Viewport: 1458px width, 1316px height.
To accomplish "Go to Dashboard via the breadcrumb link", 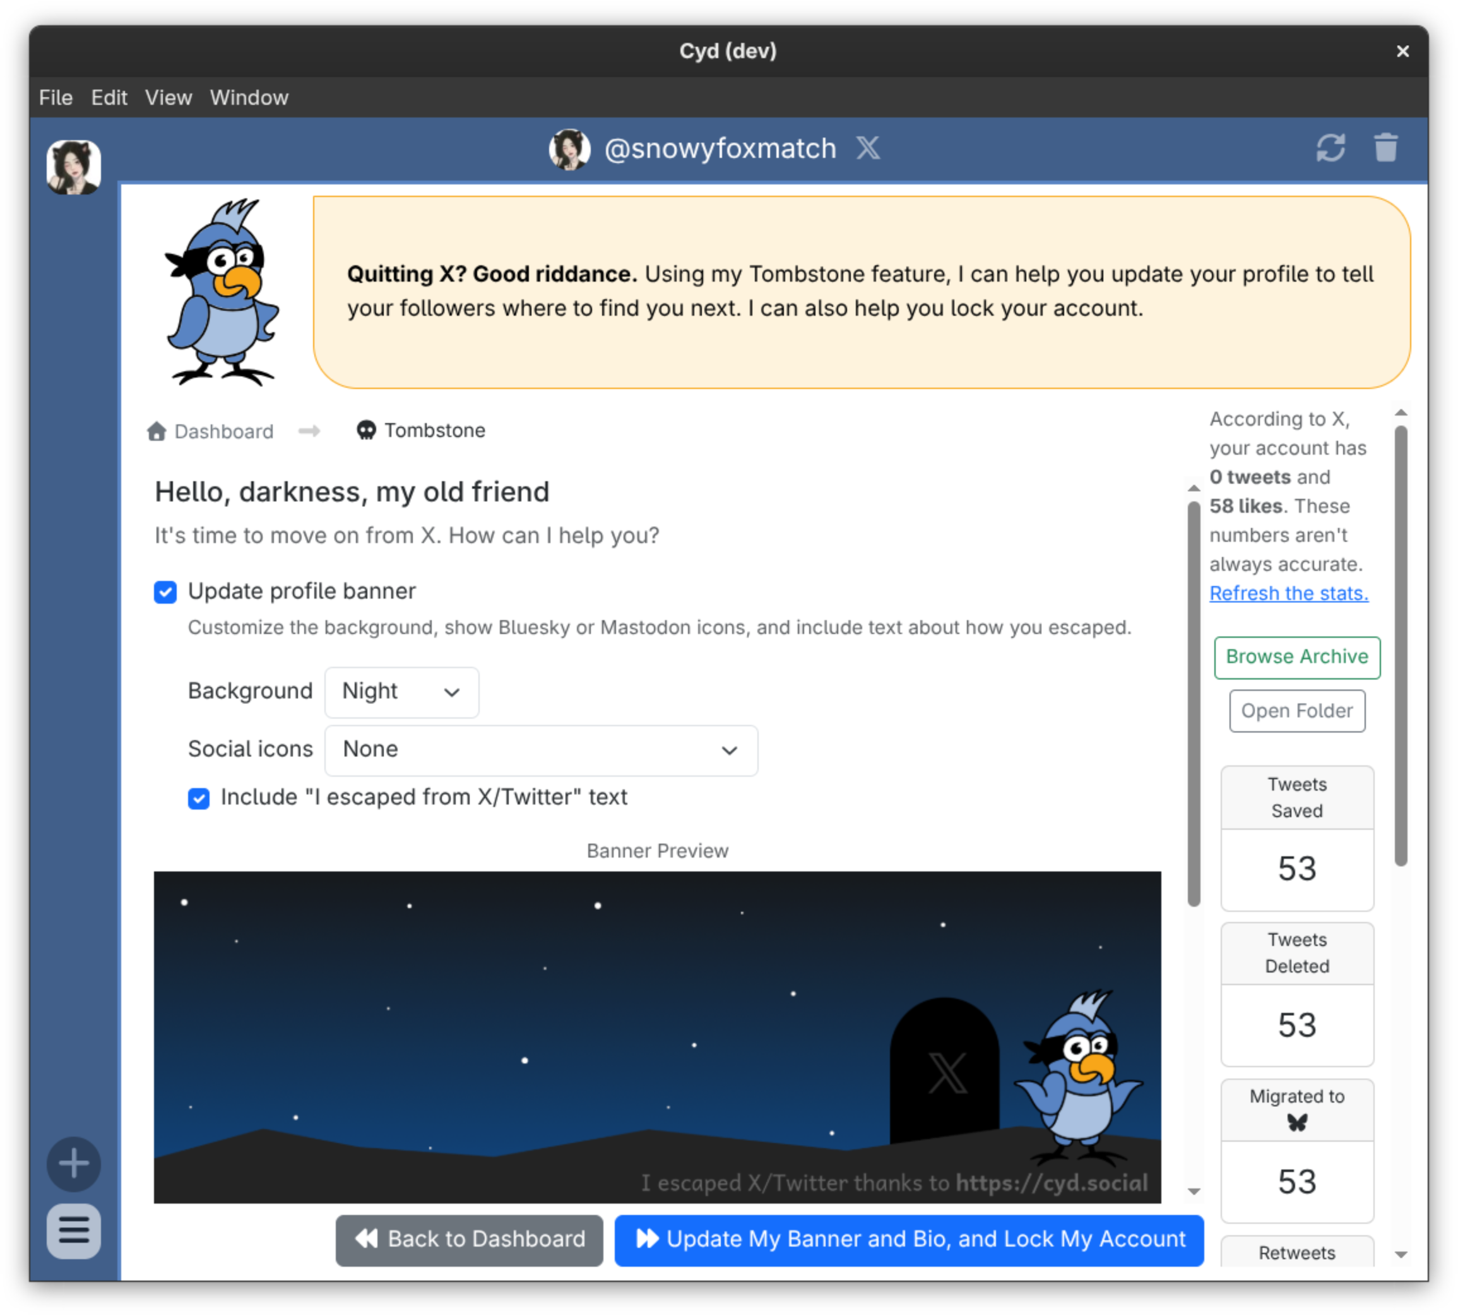I will click(223, 432).
